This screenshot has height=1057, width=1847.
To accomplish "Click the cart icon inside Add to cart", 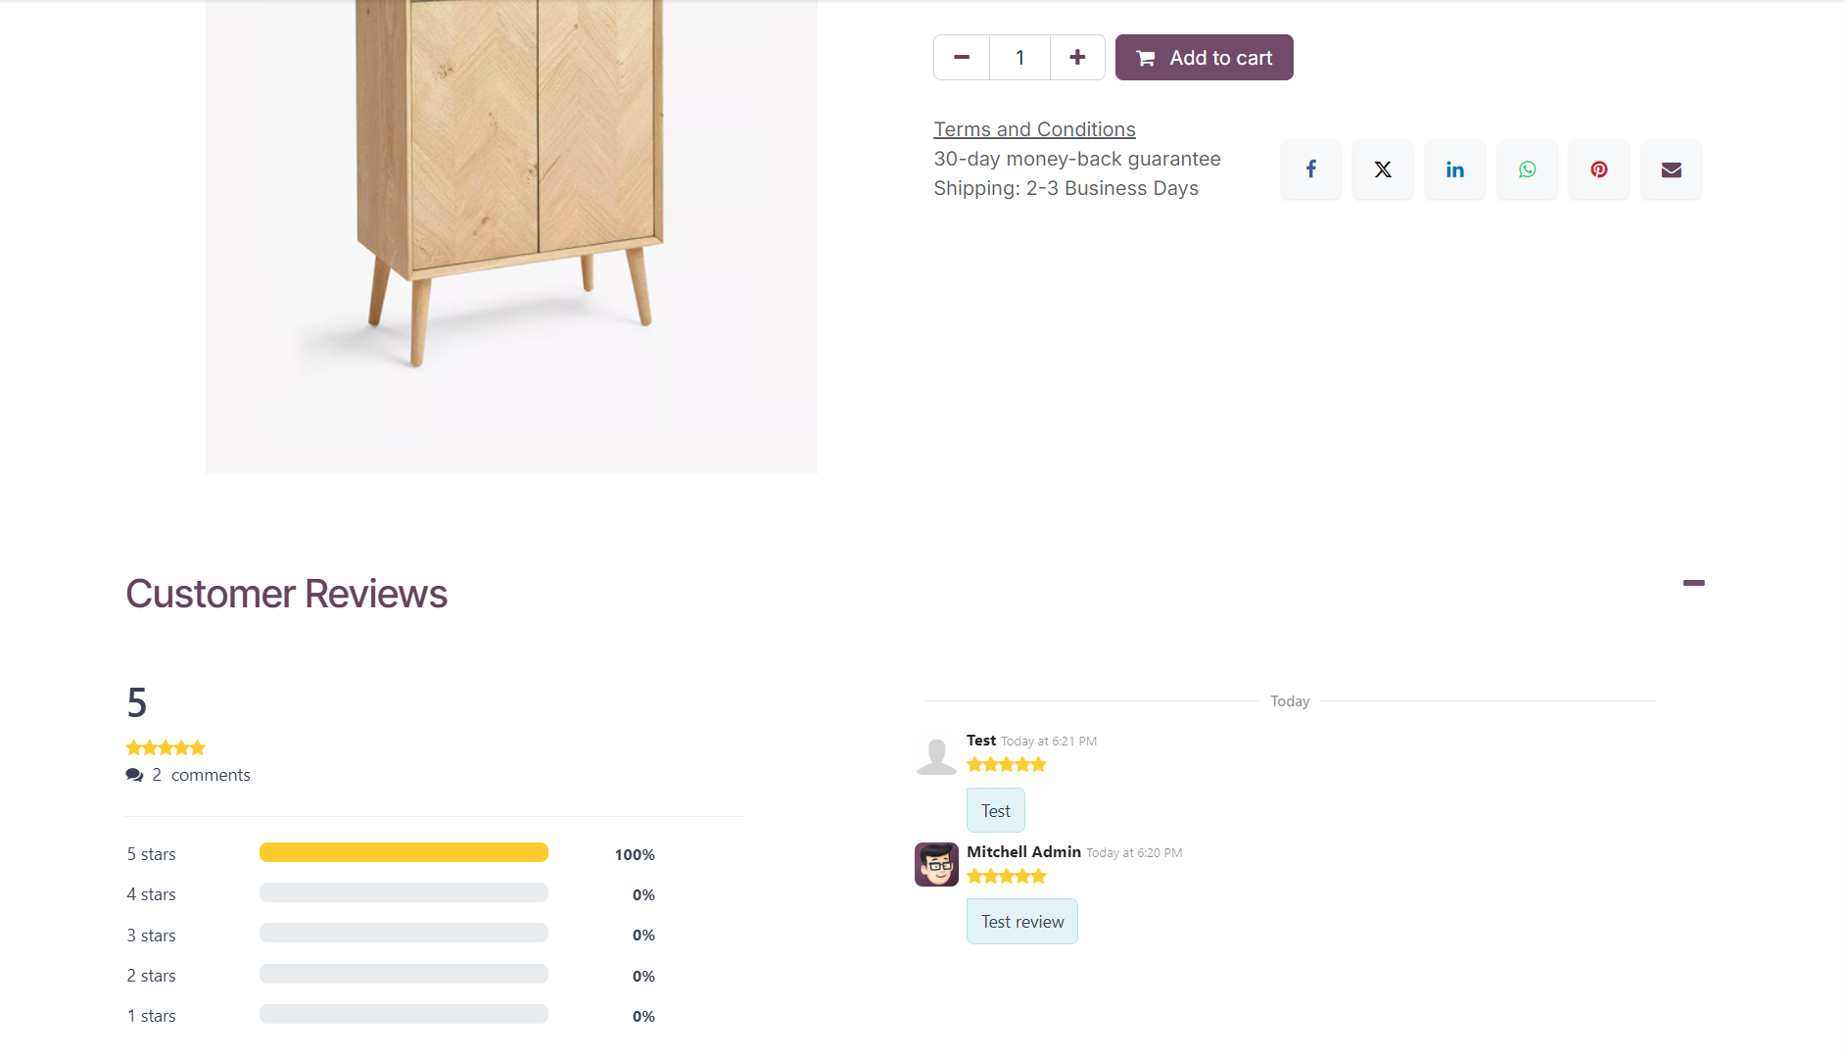I will point(1145,57).
